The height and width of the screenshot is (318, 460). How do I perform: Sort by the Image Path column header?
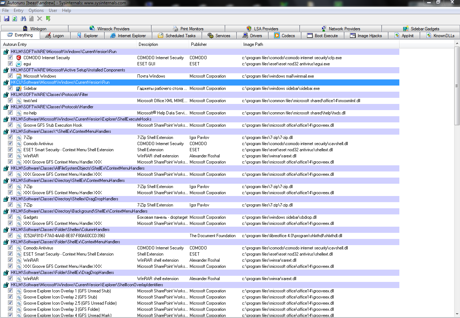coord(320,44)
